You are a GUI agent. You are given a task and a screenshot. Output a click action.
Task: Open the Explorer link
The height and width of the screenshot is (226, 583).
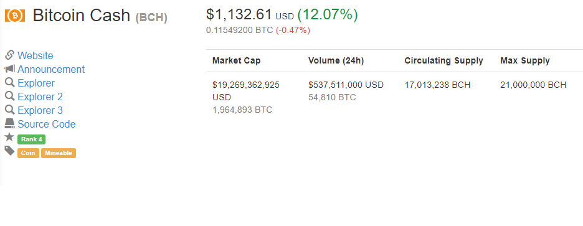pos(36,83)
